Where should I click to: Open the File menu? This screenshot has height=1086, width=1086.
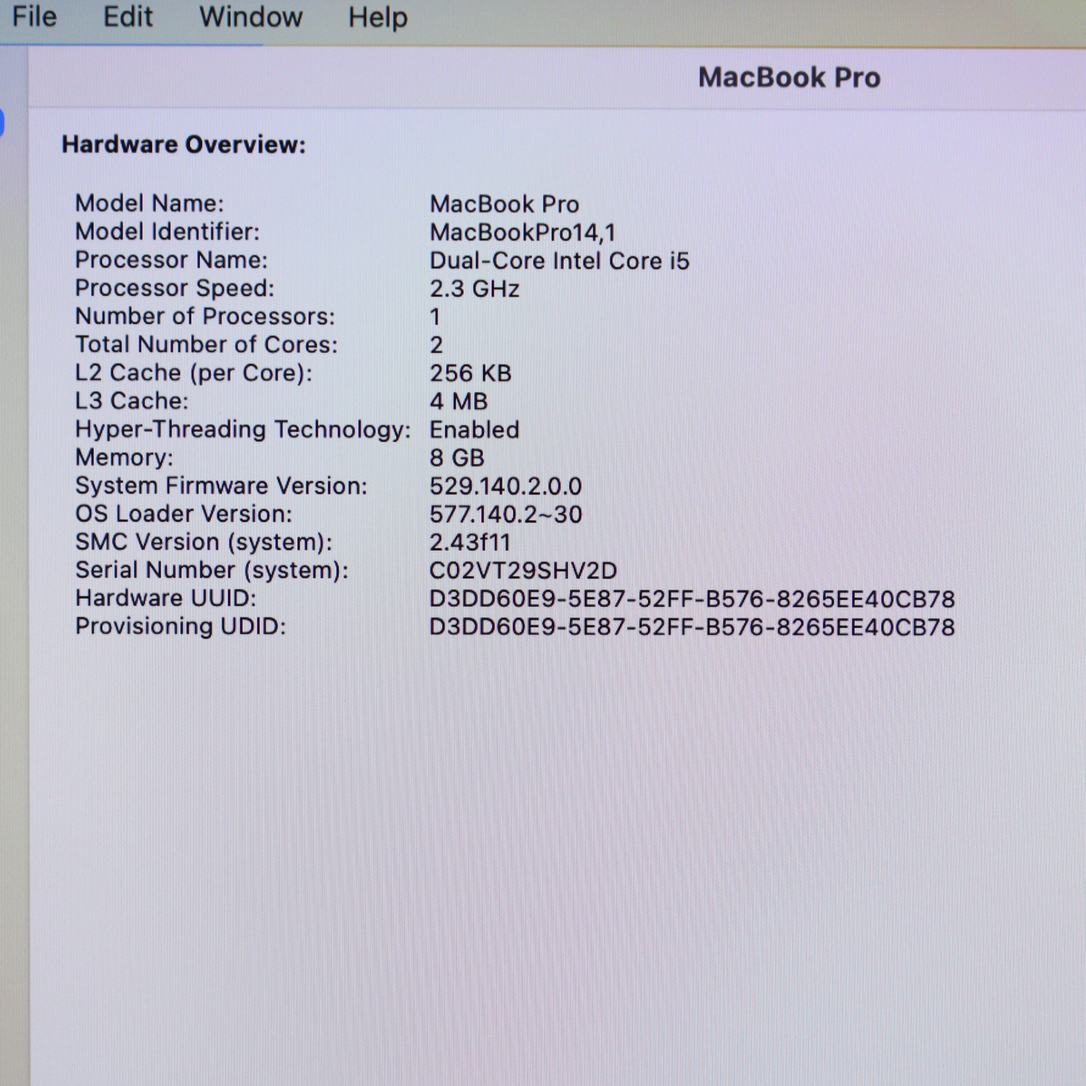pyautogui.click(x=35, y=16)
